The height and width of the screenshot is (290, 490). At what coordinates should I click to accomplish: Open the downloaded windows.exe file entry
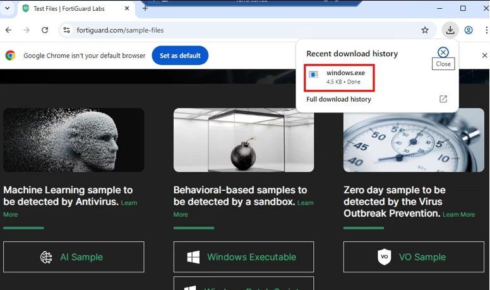pyautogui.click(x=339, y=78)
